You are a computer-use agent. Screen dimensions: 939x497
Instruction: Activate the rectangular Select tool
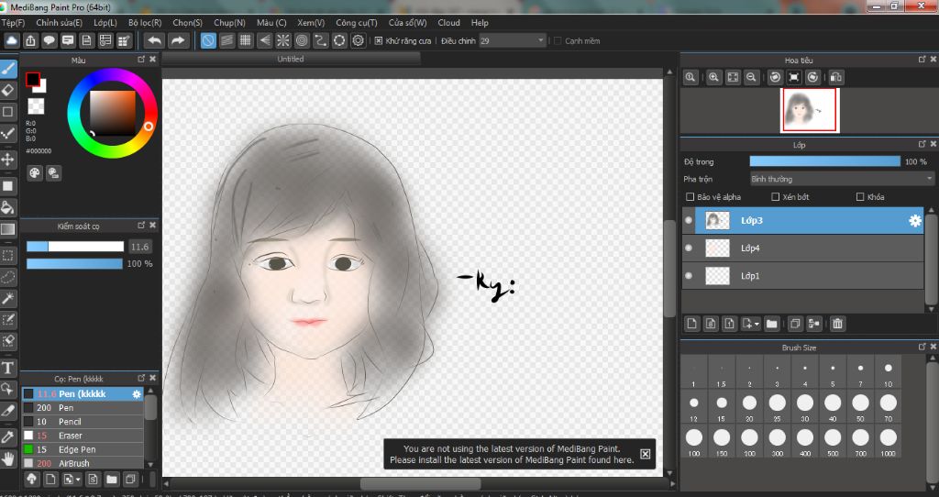click(7, 256)
